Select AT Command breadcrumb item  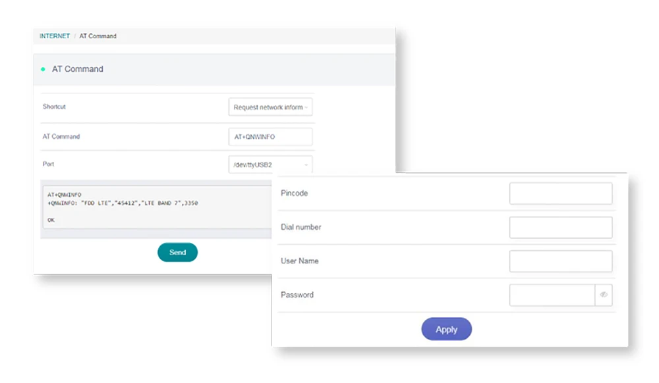click(x=98, y=36)
